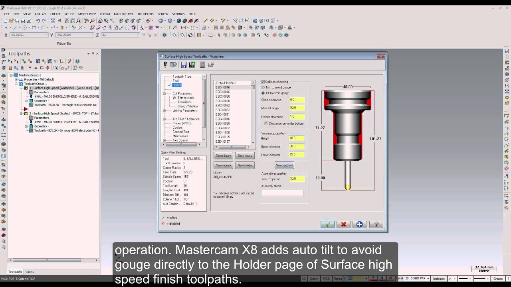This screenshot has height=287, width=511.
Task: Click the Save disk icon in main toolbar
Action: point(17,21)
